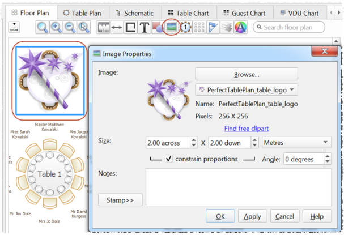
Task: Click the tab bar right arrow
Action: [339, 12]
